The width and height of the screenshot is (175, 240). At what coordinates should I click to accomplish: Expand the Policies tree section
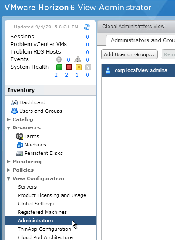pyautogui.click(x=9, y=170)
